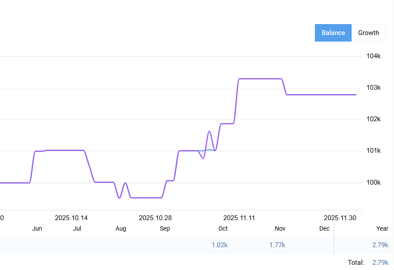Select the Oct month column header
Image resolution: width=394 pixels, height=270 pixels.
click(223, 228)
